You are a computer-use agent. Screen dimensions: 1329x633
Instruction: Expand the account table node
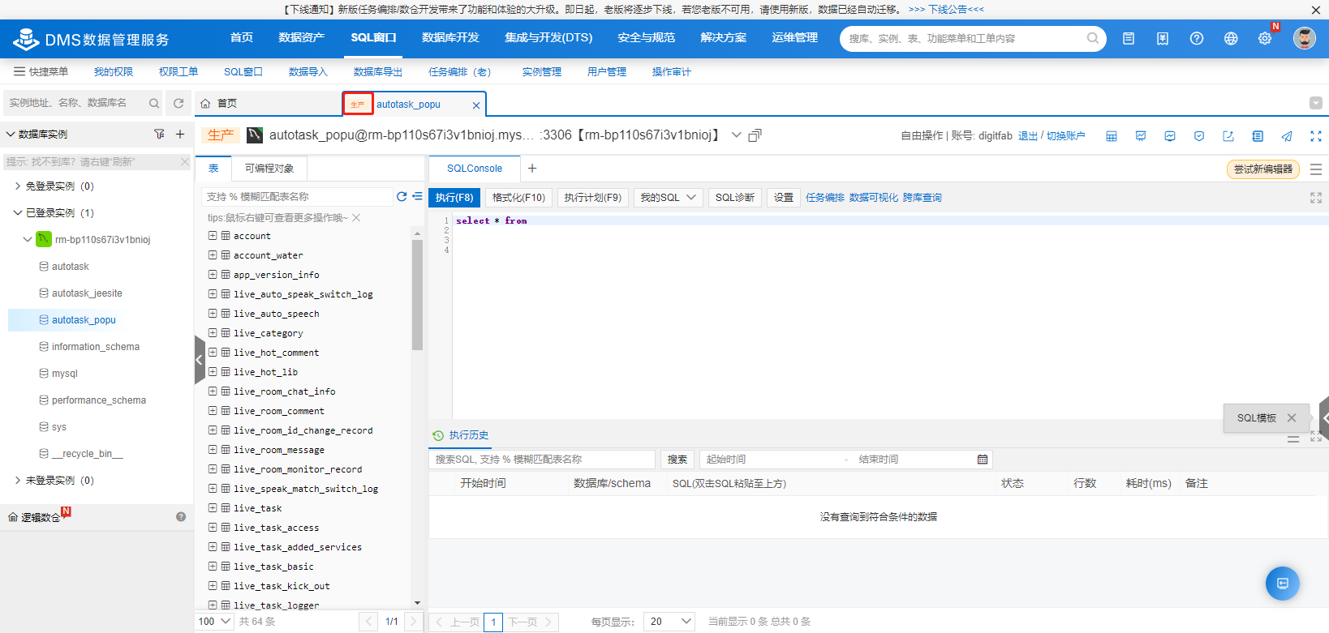[213, 236]
